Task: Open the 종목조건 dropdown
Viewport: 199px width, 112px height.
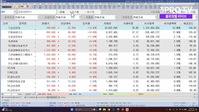Action: click(x=38, y=17)
